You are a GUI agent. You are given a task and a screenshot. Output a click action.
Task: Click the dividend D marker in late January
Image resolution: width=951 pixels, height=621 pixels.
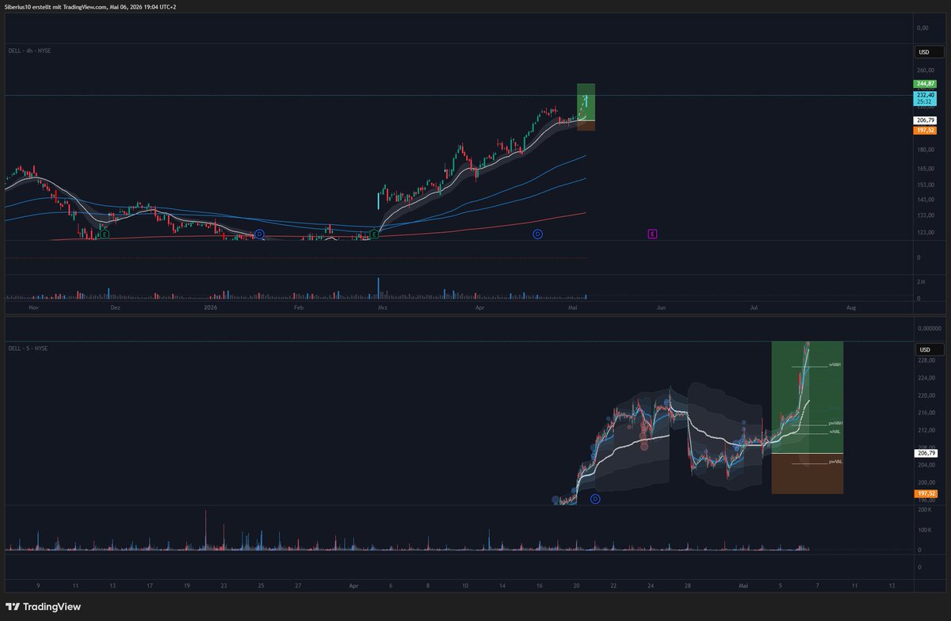coord(259,234)
